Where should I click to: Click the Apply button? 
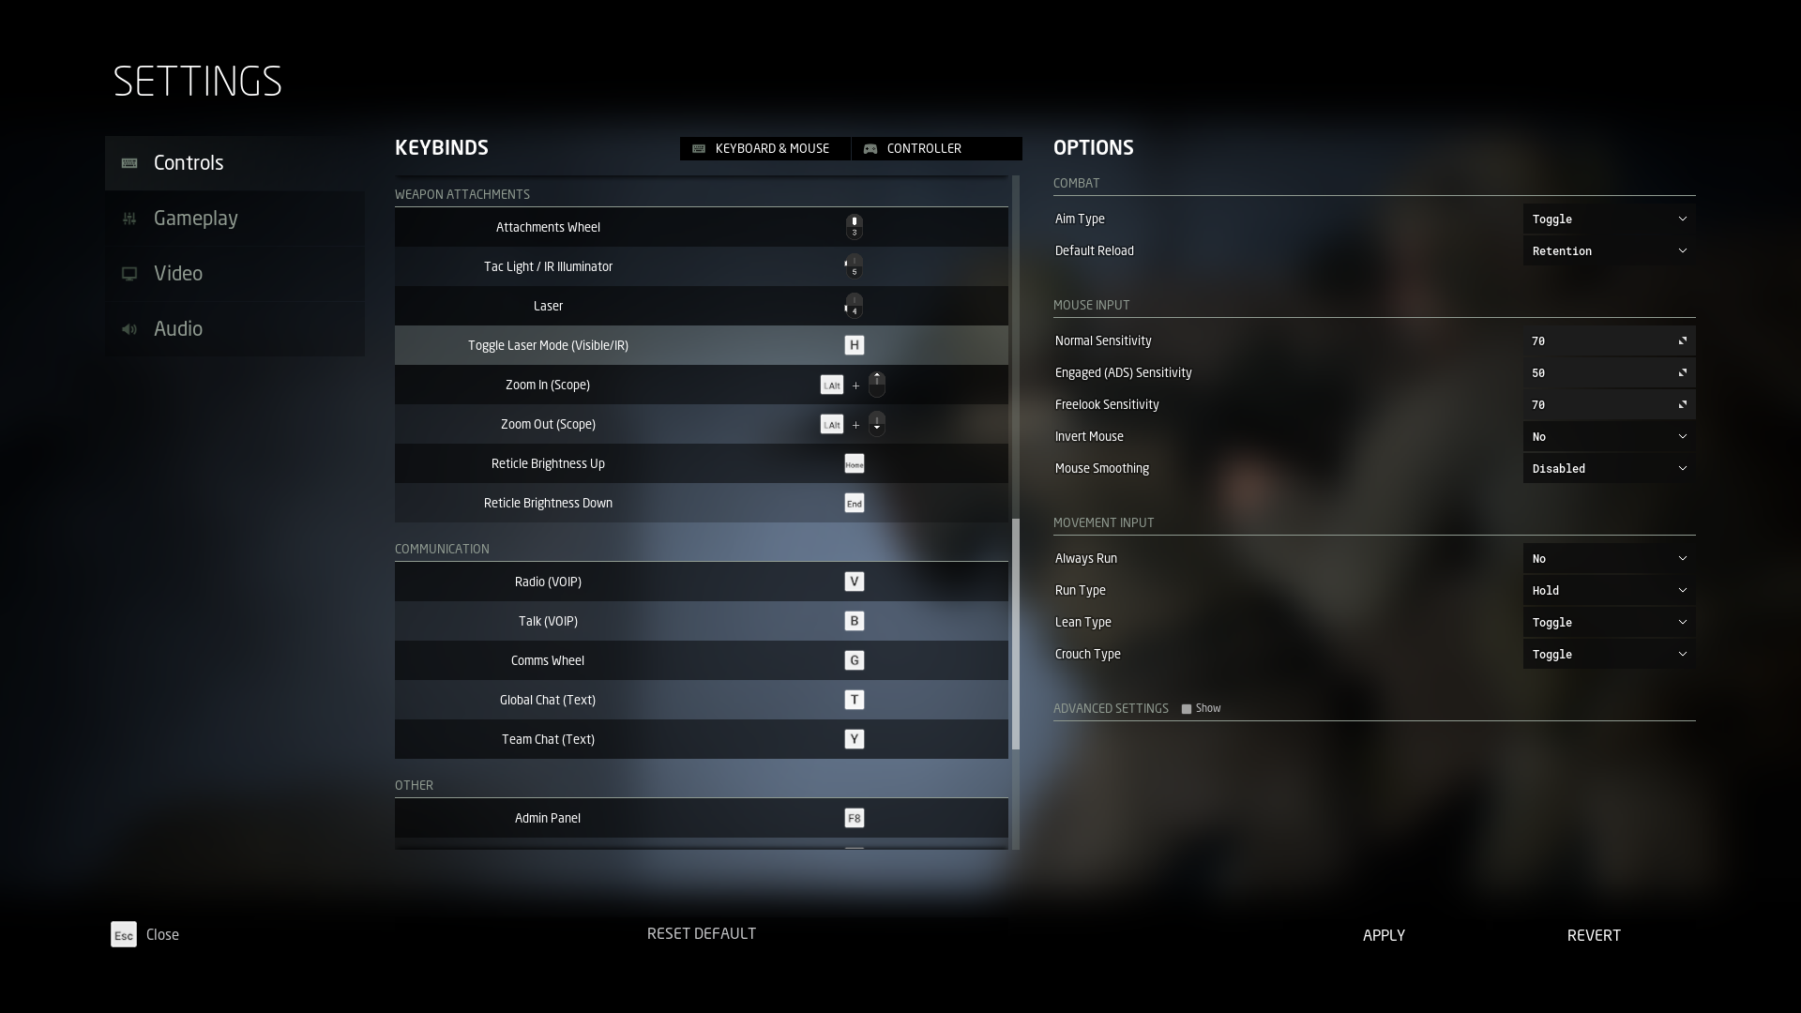pos(1385,934)
